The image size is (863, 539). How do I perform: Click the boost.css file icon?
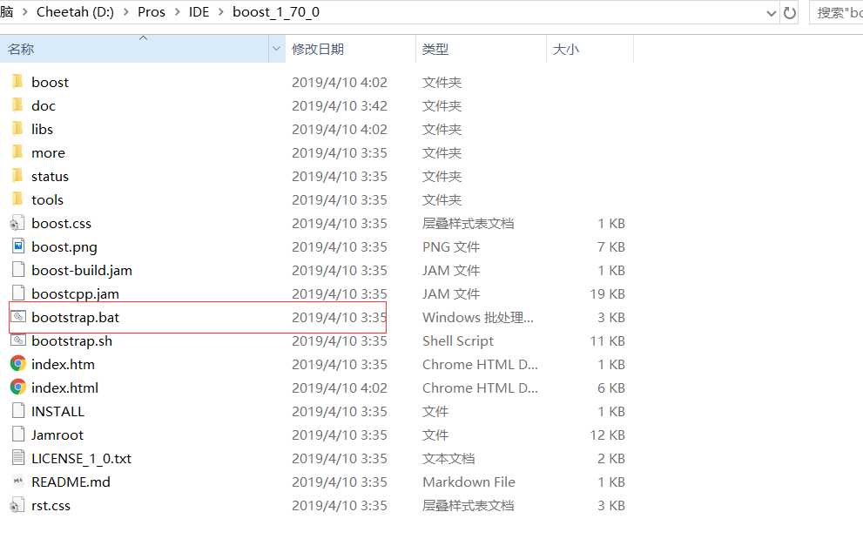(17, 223)
